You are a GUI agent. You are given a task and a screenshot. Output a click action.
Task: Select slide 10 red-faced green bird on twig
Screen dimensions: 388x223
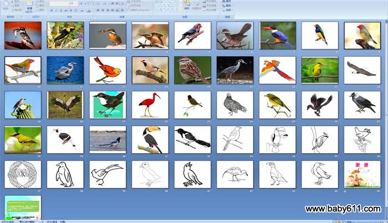tap(23, 70)
